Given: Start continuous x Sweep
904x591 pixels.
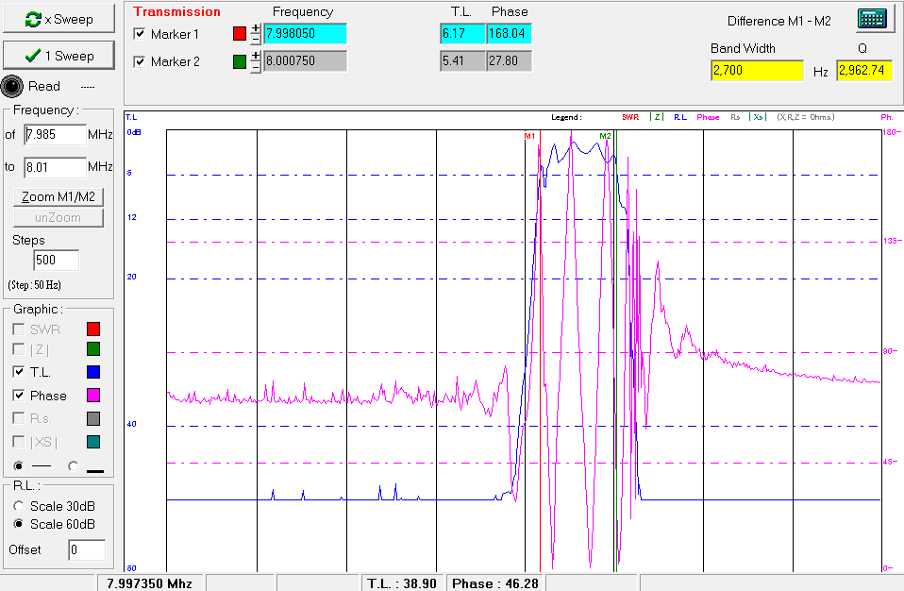Looking at the screenshot, I should (59, 20).
